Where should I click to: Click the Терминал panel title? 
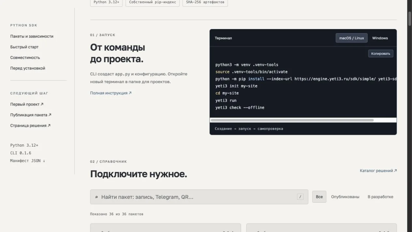tap(223, 38)
